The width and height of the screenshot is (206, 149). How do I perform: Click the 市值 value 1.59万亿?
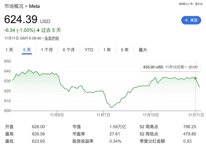coord(118,127)
